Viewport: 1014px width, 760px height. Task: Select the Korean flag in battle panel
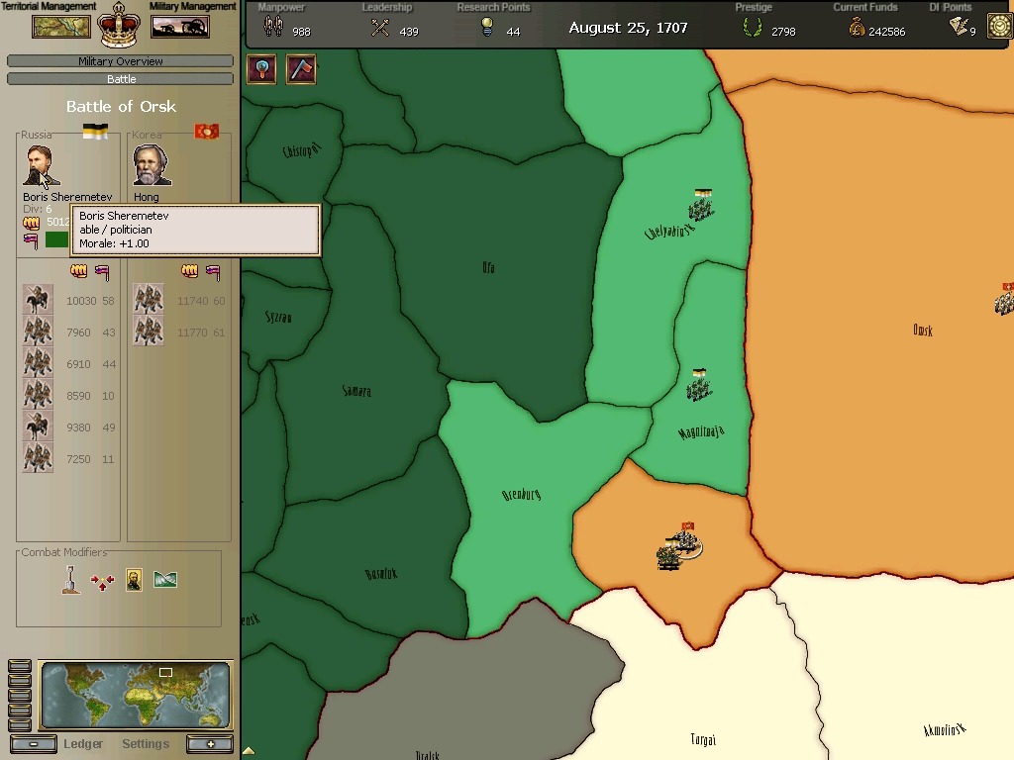[x=207, y=132]
